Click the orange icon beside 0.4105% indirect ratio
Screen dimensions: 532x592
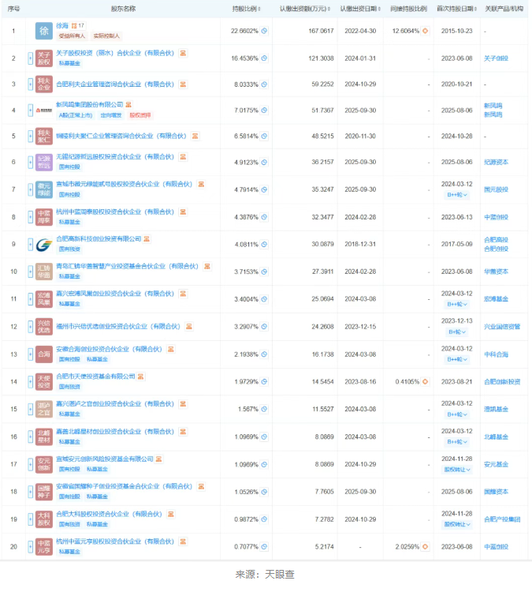point(426,382)
